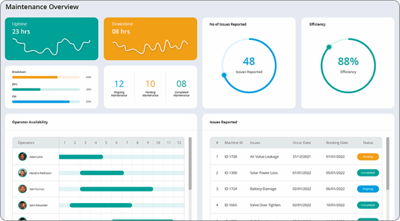Click the Booking Date column header
The width and height of the screenshot is (400, 221).
[337, 143]
